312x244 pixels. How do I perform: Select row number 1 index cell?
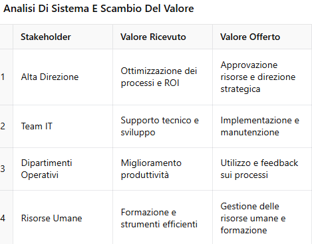click(x=6, y=77)
